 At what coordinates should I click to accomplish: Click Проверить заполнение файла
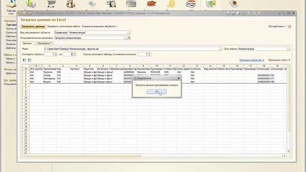[x=64, y=26]
